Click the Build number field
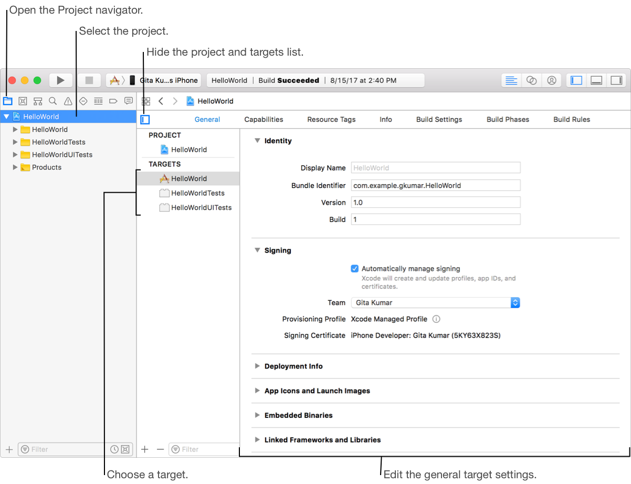 (436, 219)
